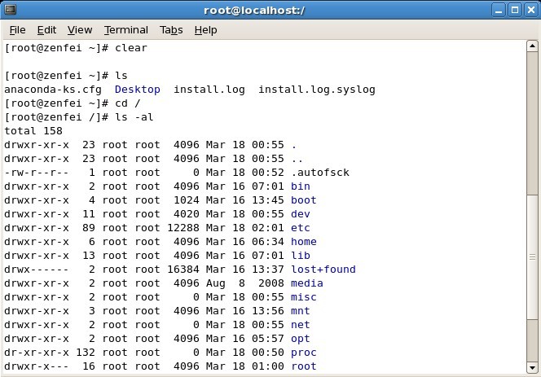
Task: Click the scrollbar up arrow
Action: pos(532,46)
